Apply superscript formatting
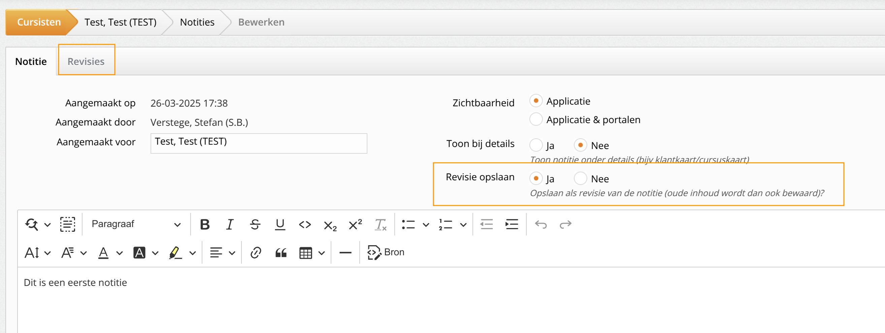Screen dimensions: 885x333 355,224
